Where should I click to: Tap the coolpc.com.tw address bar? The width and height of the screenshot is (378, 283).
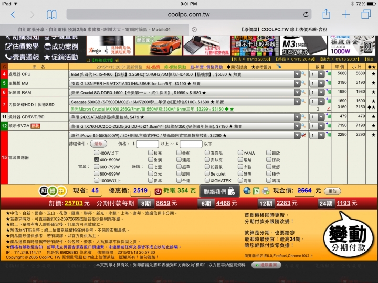tap(189, 15)
